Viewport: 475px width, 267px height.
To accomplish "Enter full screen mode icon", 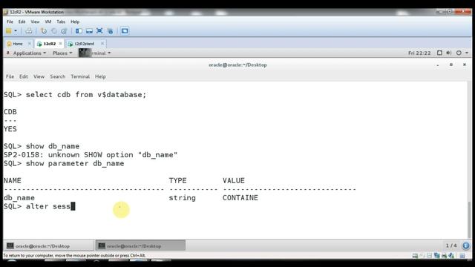I will point(99,31).
